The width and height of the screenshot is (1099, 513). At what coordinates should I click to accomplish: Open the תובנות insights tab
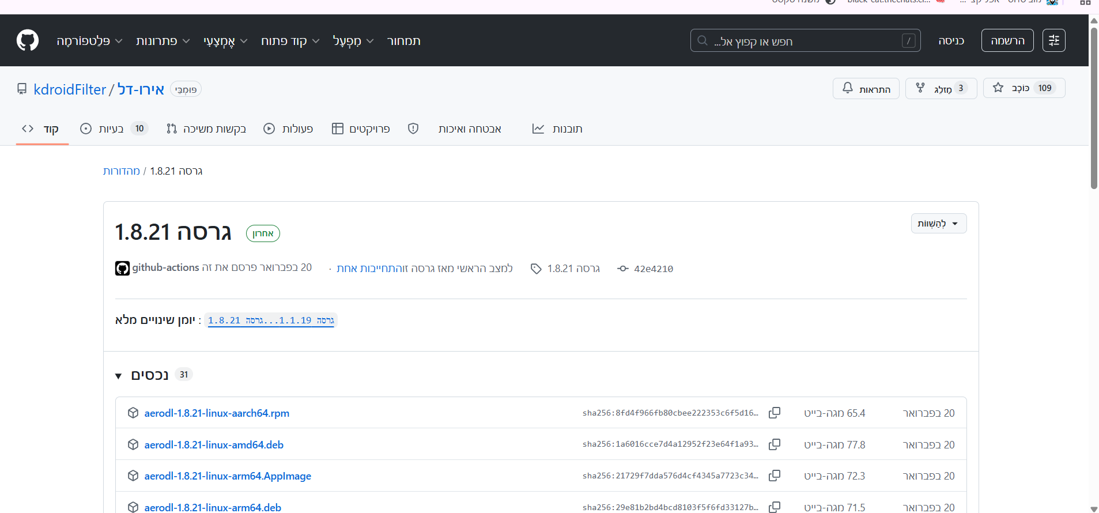557,129
